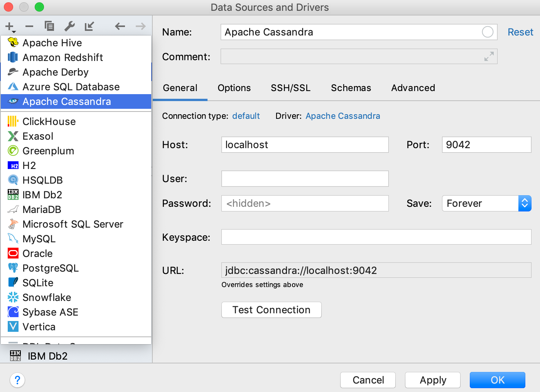The width and height of the screenshot is (540, 392).
Task: Open driver settings wrench icon
Action: coord(69,26)
